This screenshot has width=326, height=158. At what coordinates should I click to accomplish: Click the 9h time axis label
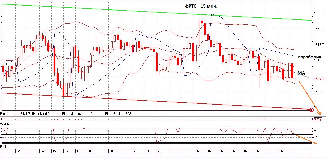coord(183,151)
